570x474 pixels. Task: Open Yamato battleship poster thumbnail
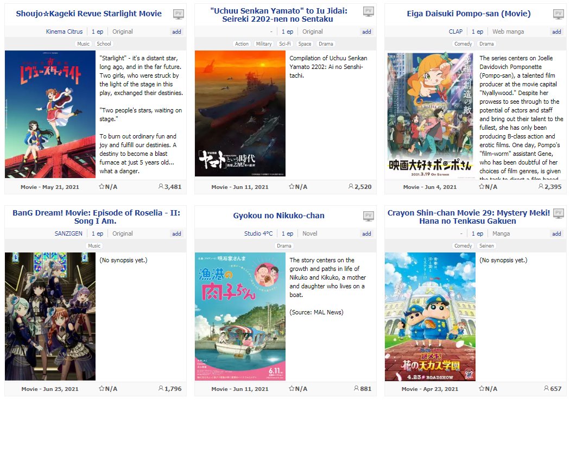[240, 113]
